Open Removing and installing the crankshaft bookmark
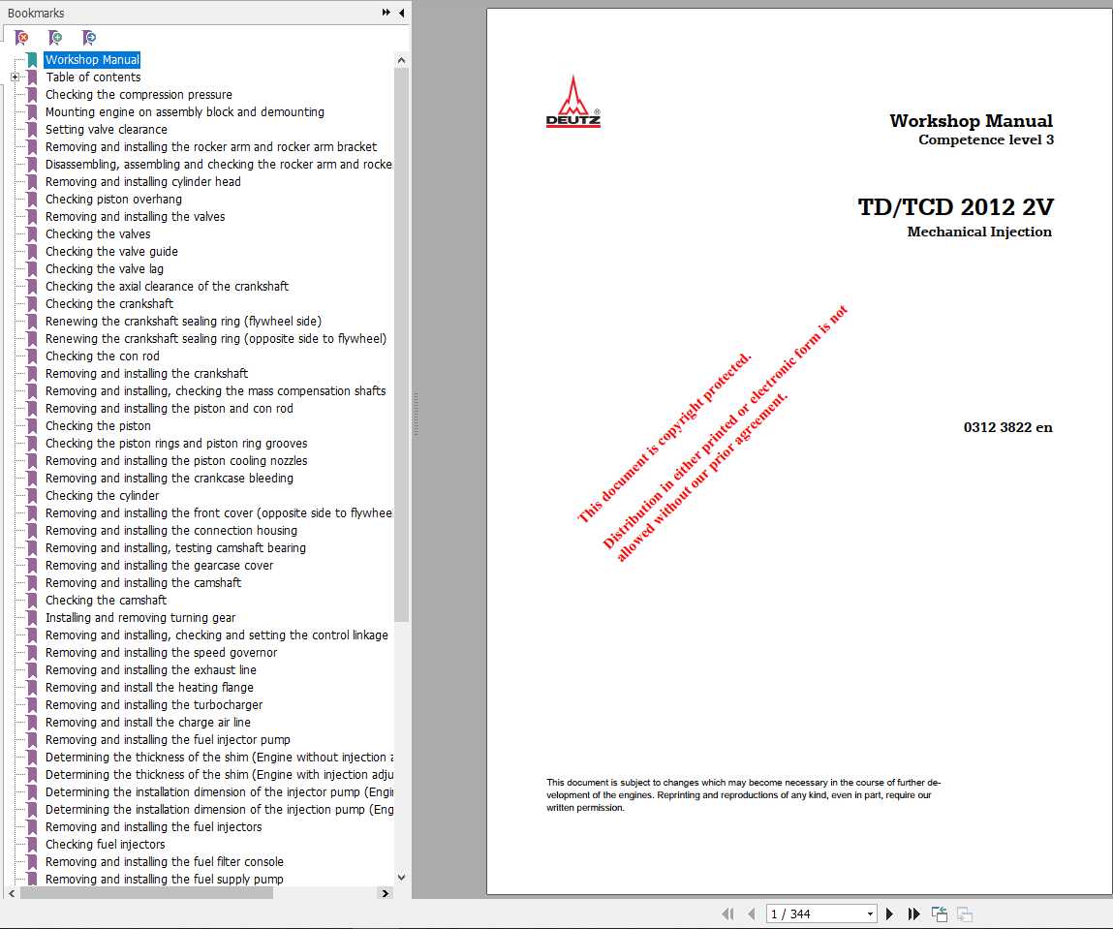The width and height of the screenshot is (1113, 929). pos(147,373)
